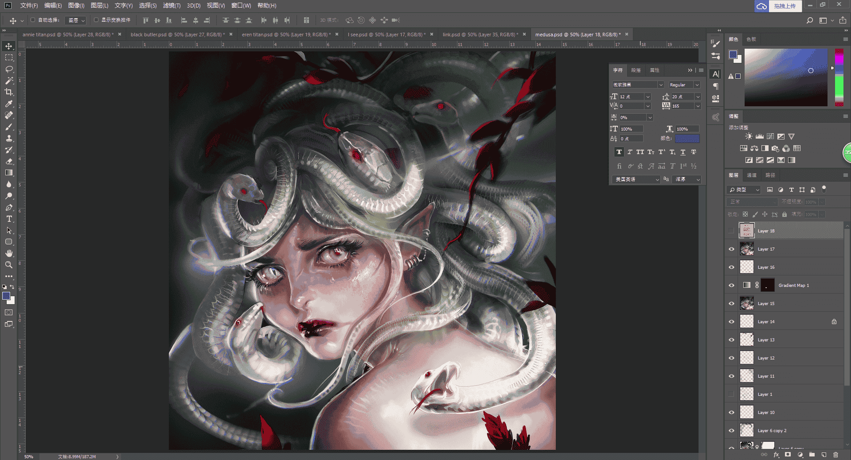Enable show transform controls checkbox

coord(96,20)
